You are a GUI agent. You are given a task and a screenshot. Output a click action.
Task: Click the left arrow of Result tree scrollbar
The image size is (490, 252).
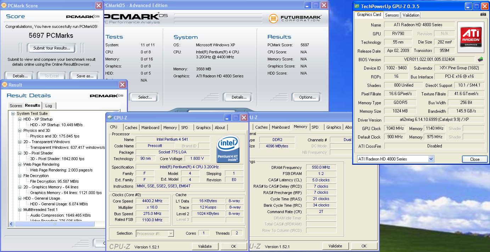pyautogui.click(x=11, y=224)
